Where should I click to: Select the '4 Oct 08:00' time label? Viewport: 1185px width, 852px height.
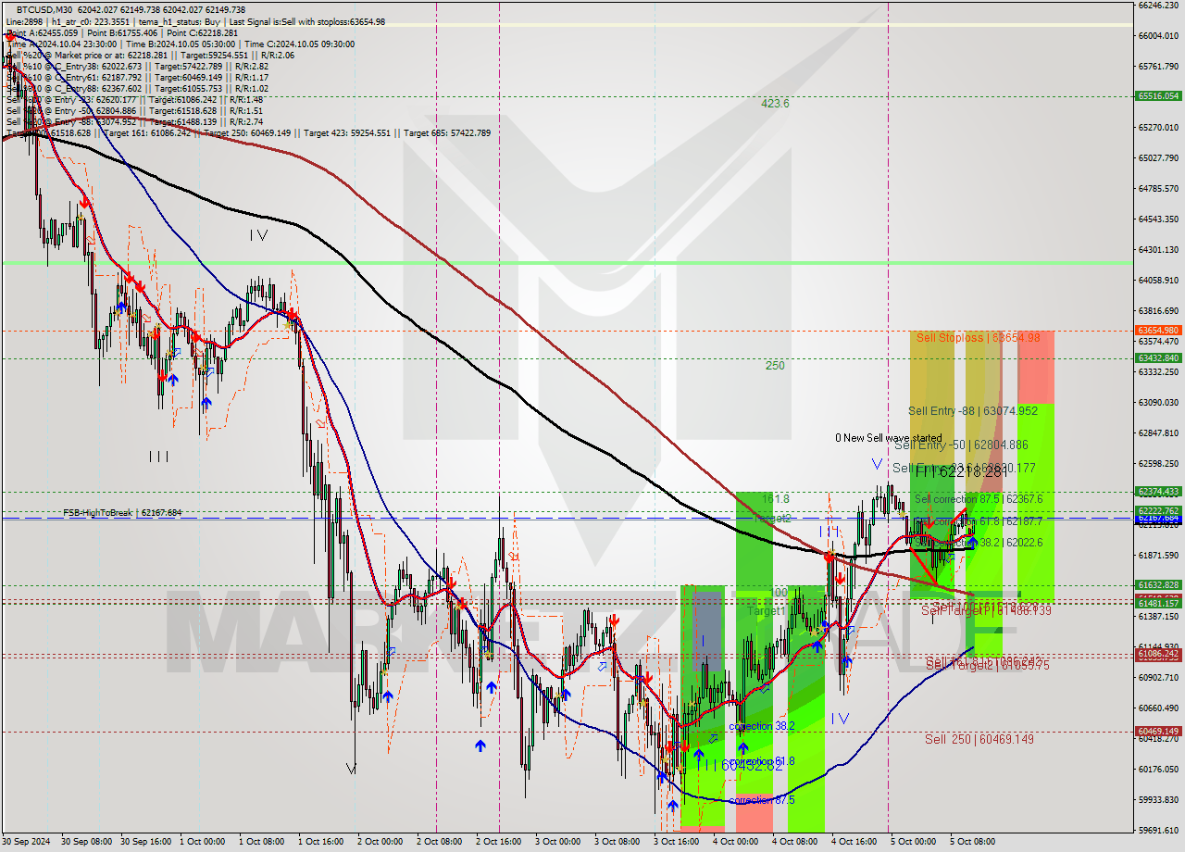[795, 842]
